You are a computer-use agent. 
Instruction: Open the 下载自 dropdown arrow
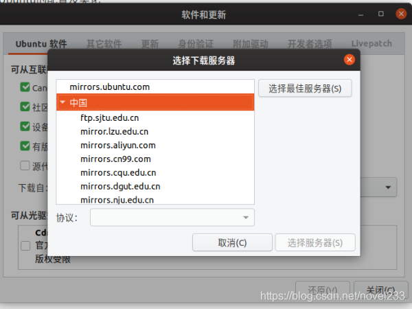click(x=388, y=187)
